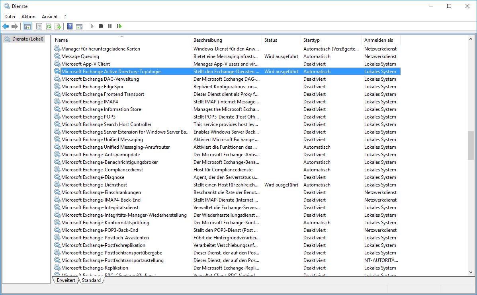
Task: Click the Refresh toolbar icon
Action: pyautogui.click(x=49, y=26)
